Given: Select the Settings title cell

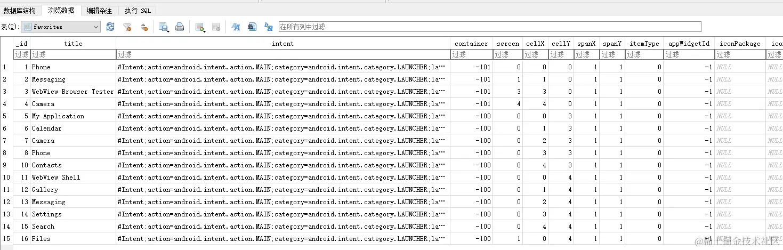Looking at the screenshot, I should pyautogui.click(x=73, y=214).
